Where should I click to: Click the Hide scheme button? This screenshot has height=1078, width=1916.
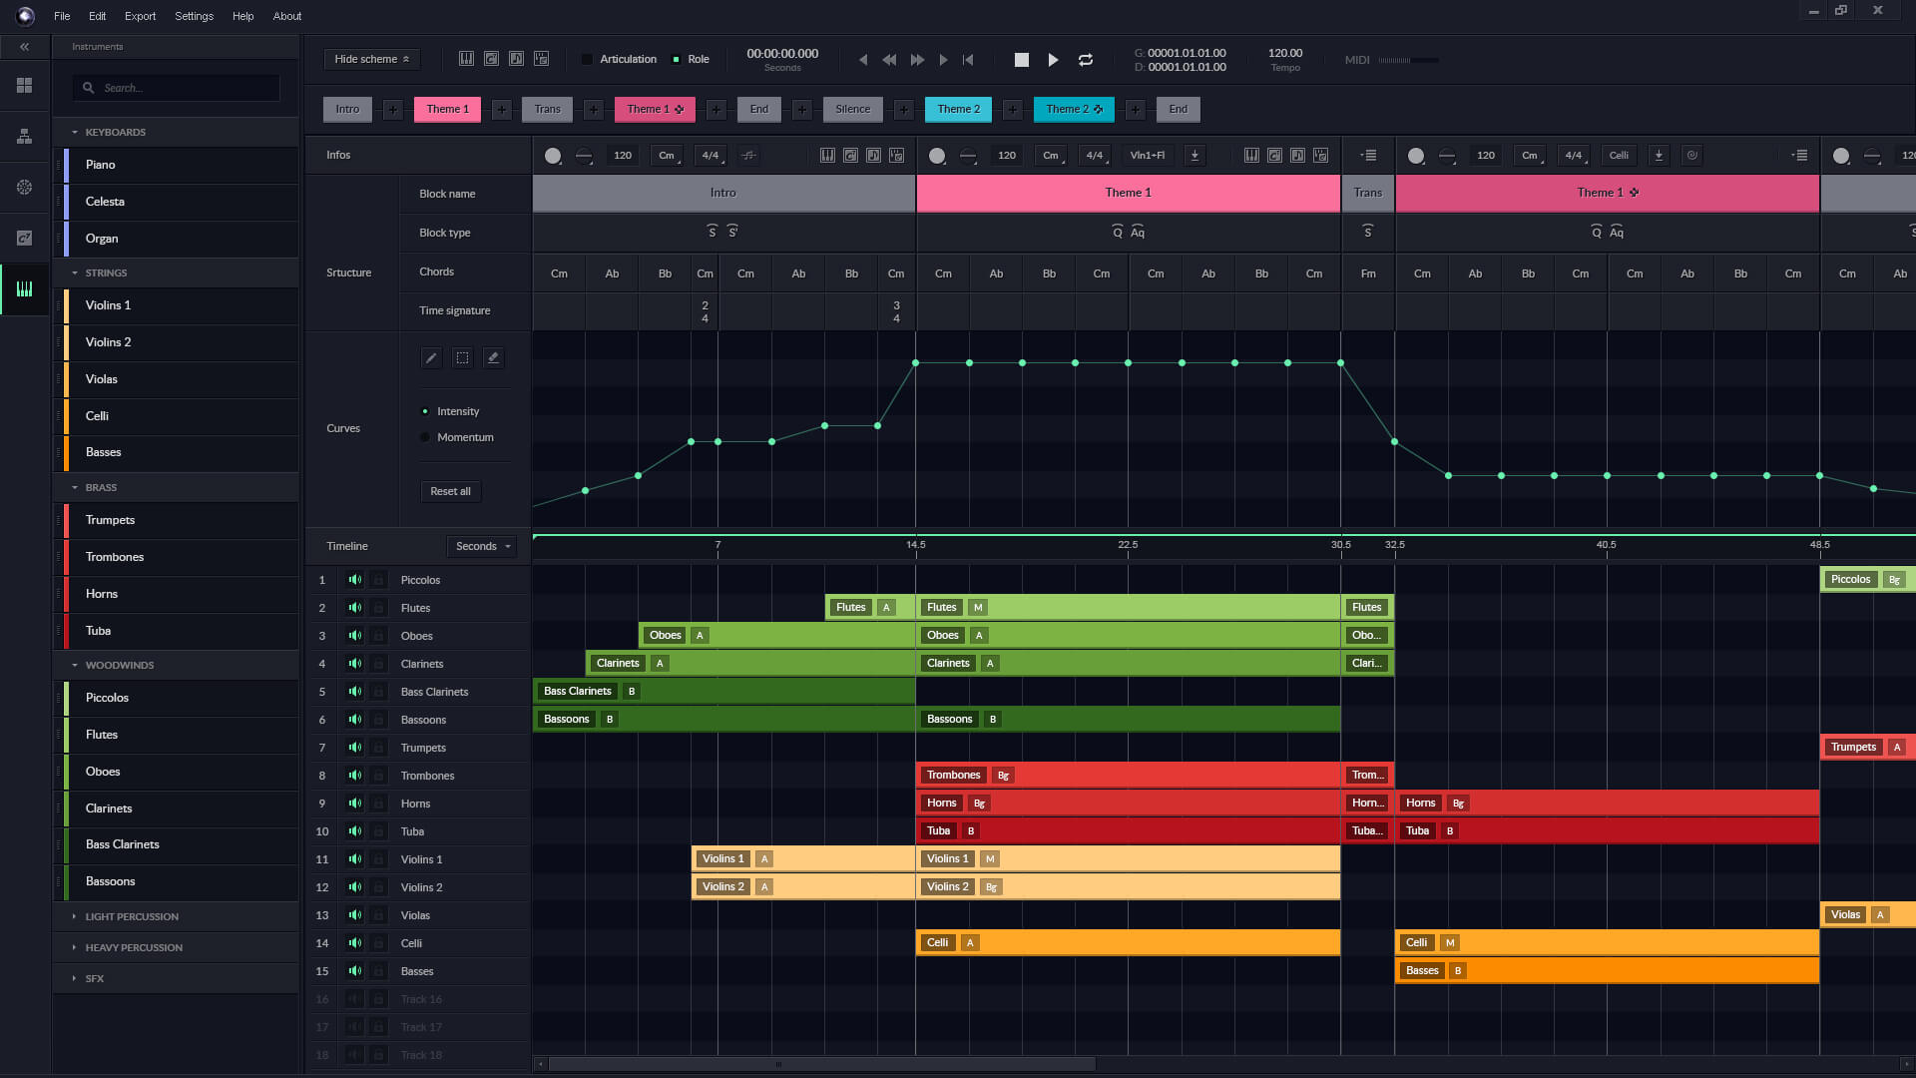[x=370, y=59]
